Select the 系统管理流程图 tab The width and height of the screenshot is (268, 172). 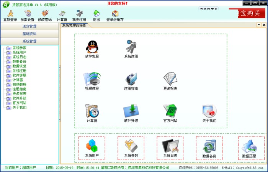(74, 26)
